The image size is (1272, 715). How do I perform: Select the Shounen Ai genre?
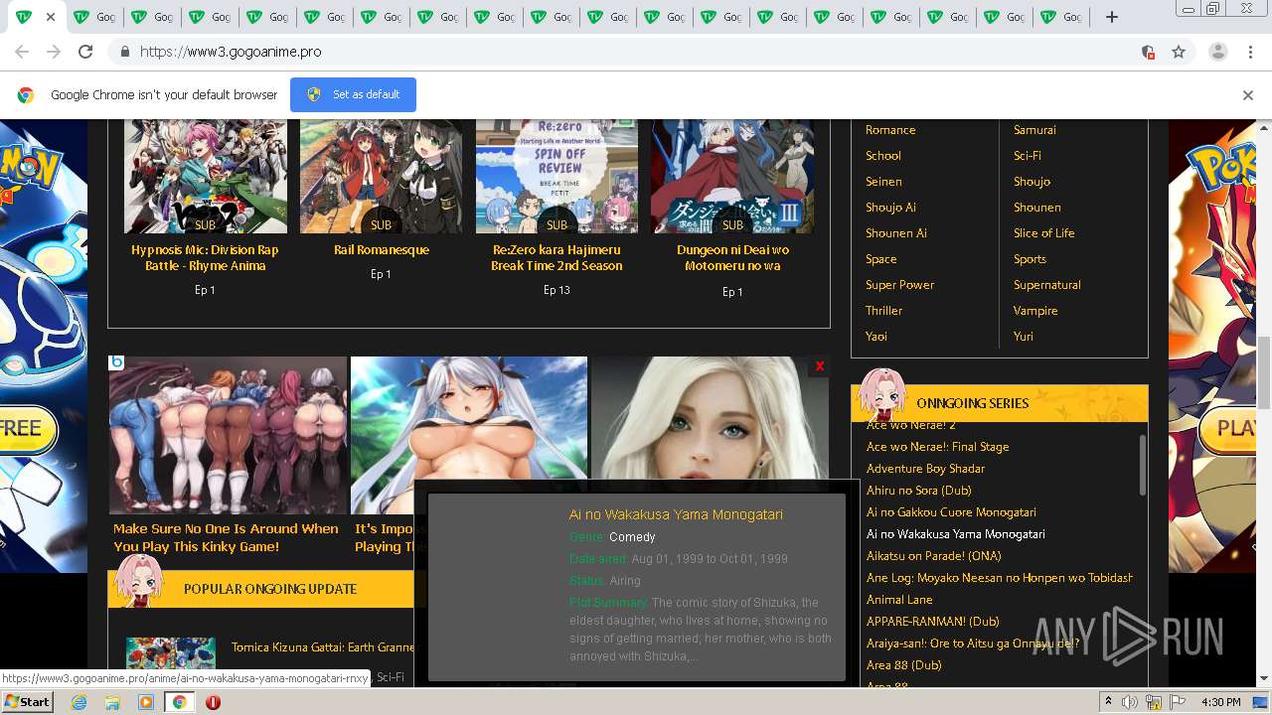(895, 233)
